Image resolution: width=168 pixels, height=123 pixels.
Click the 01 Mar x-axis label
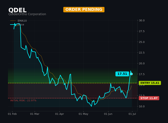click(x=35, y=114)
